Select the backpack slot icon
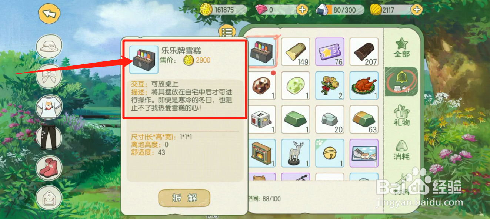The width and height of the screenshot is (490, 219). coord(49,197)
